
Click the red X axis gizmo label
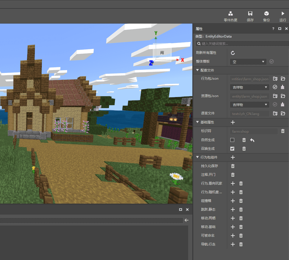point(183,60)
